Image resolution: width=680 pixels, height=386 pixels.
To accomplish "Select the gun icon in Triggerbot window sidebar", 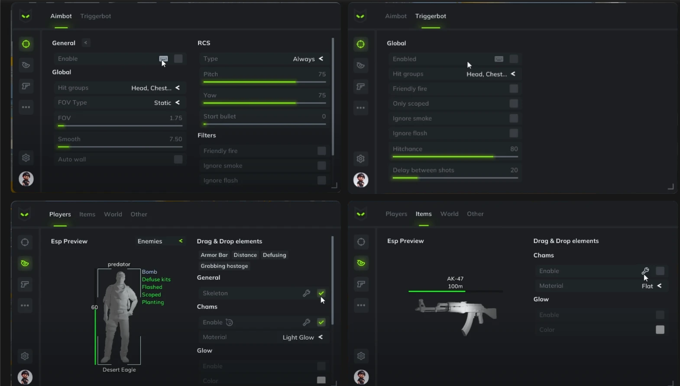I will pyautogui.click(x=361, y=87).
